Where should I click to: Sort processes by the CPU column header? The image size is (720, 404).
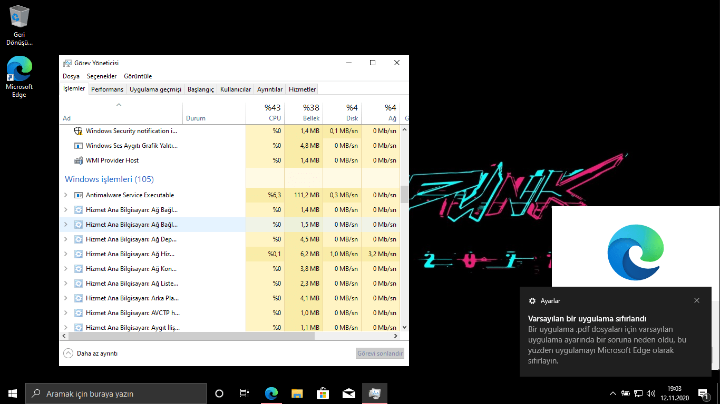point(265,113)
